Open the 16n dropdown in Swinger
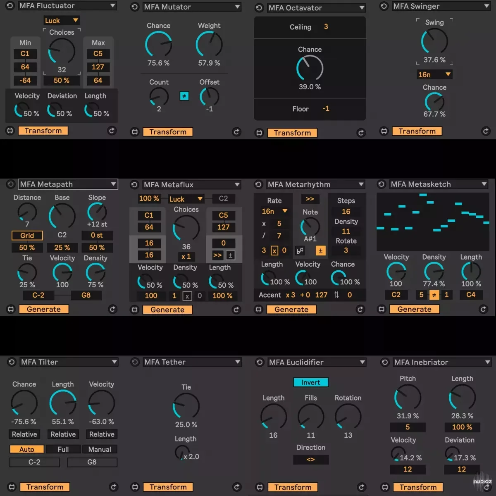This screenshot has height=496, width=496. (x=434, y=74)
